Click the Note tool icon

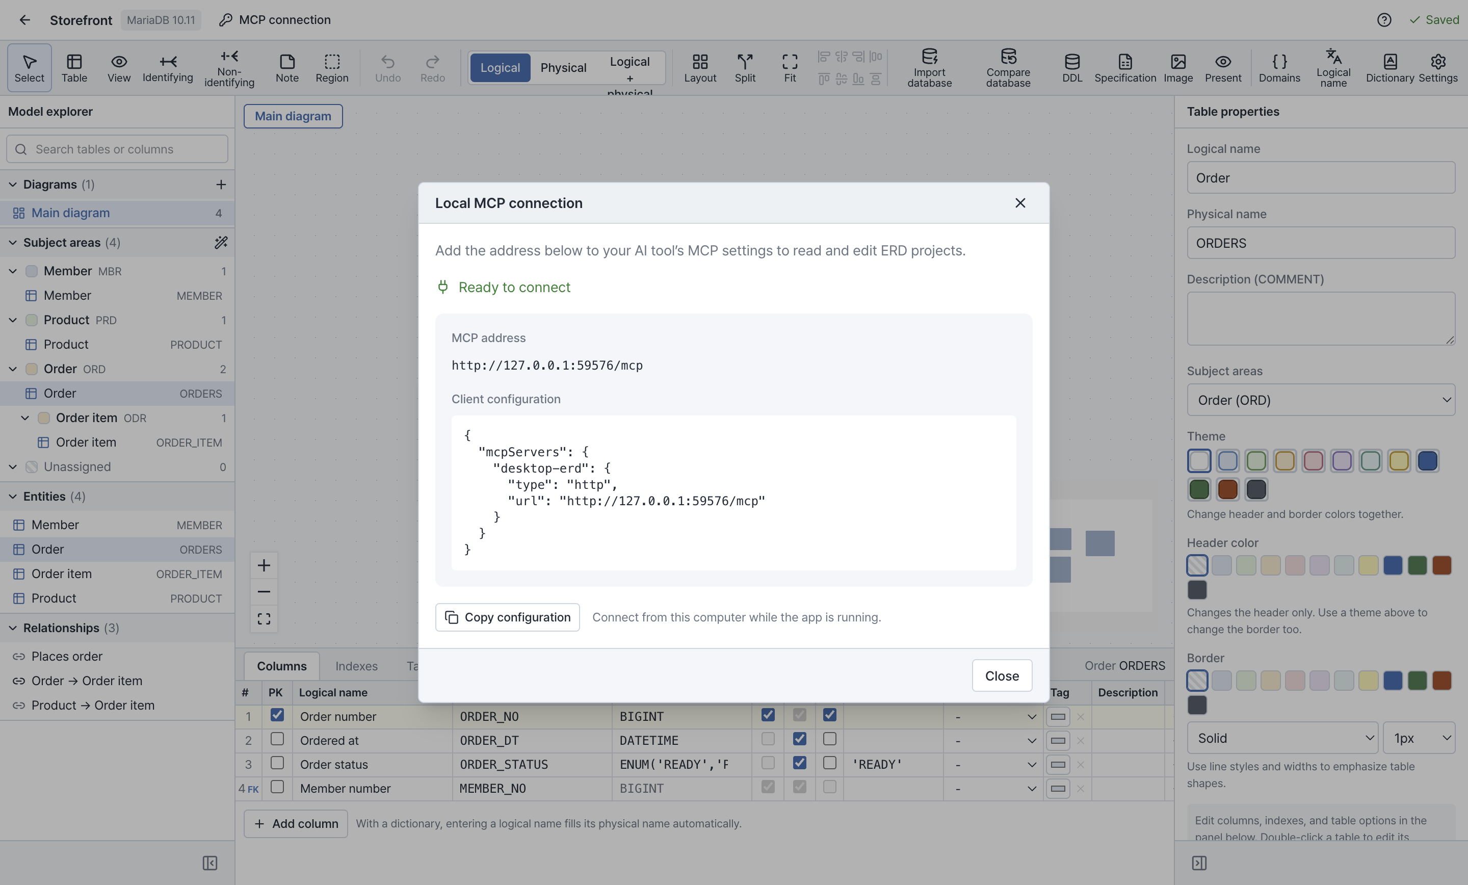pos(287,61)
